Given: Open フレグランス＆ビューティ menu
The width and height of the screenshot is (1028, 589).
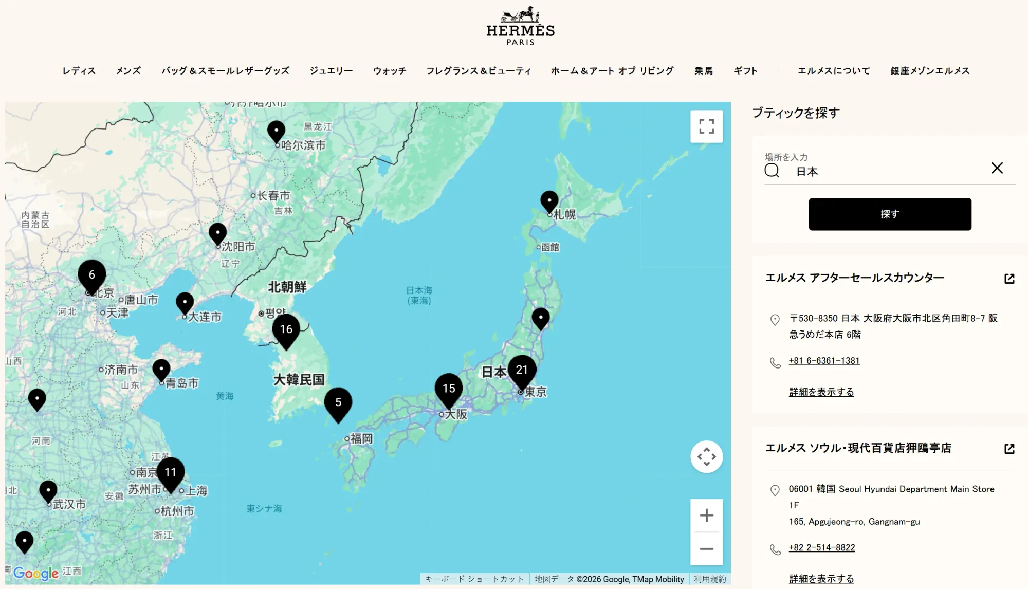Looking at the screenshot, I should click(479, 71).
